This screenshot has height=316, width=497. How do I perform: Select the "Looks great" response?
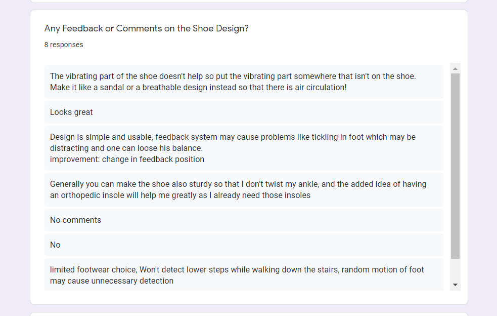point(244,112)
